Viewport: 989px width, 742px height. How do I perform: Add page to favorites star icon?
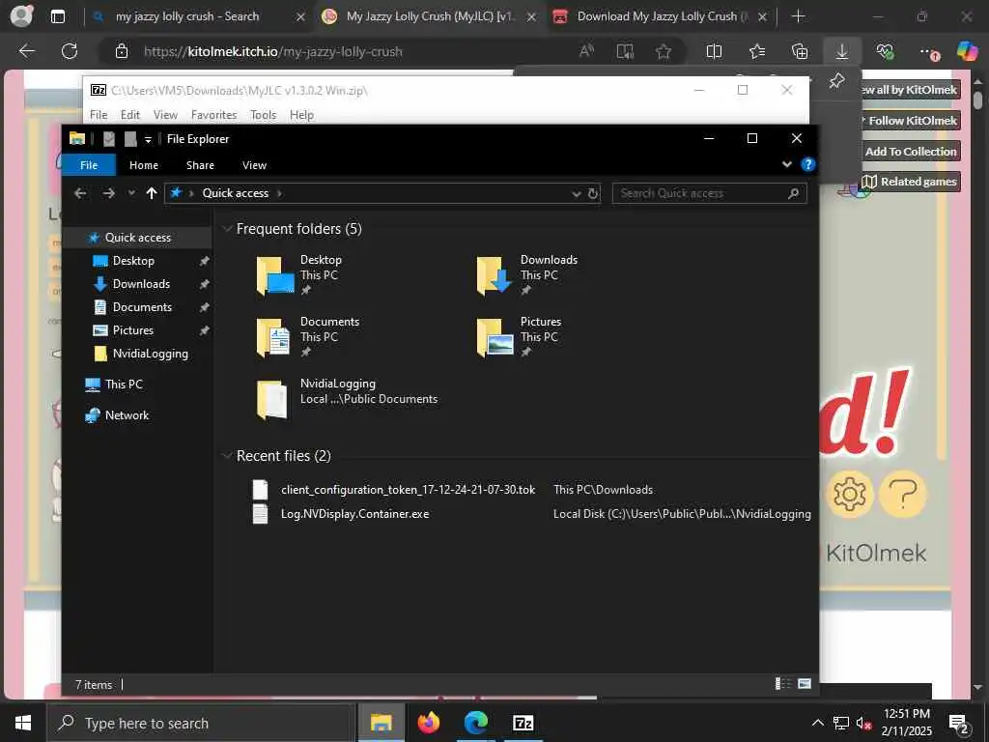coord(663,51)
